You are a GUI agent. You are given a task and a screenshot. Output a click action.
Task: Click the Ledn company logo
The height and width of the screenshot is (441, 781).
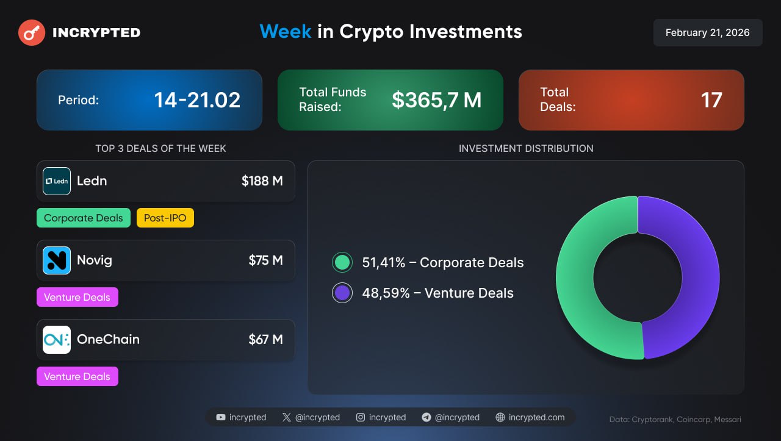(x=57, y=181)
